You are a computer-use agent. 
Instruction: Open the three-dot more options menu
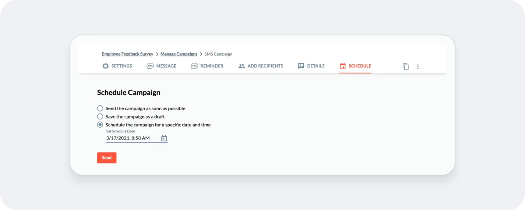pyautogui.click(x=418, y=66)
